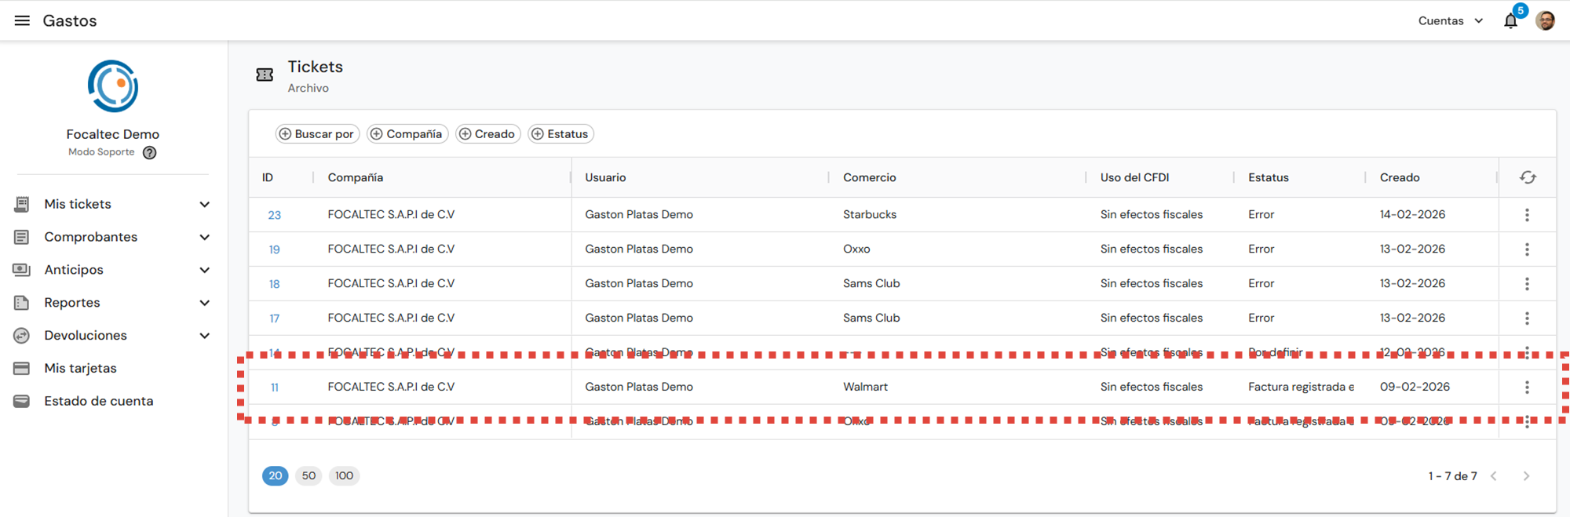The width and height of the screenshot is (1570, 517).
Task: Sort by the Uso del CFDI header
Action: pyautogui.click(x=1134, y=177)
